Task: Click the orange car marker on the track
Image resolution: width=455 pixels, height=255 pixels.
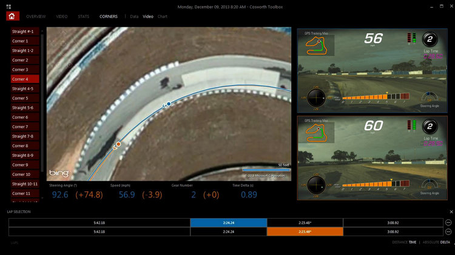Action: point(118,144)
